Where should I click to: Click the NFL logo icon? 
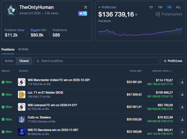22,119
